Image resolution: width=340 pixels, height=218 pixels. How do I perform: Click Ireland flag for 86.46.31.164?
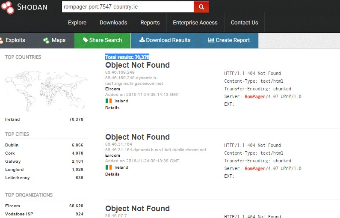tap(109, 167)
